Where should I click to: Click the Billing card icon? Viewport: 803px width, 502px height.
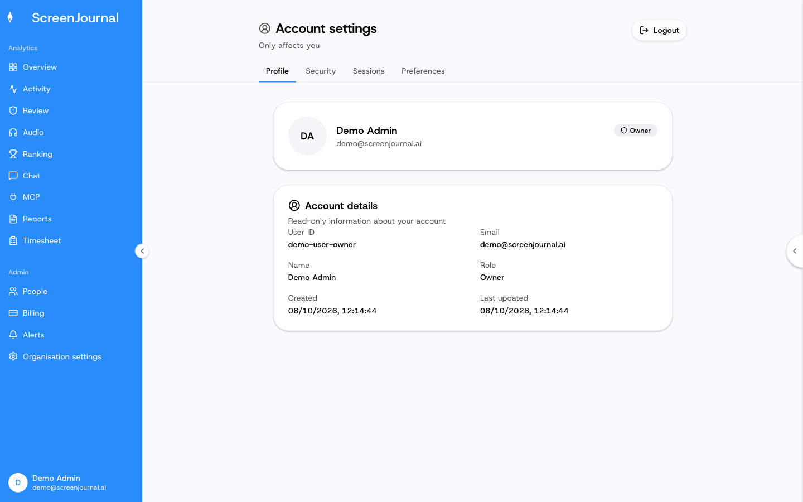(x=13, y=313)
